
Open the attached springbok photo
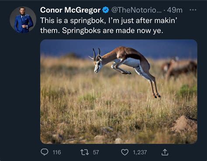(x=119, y=92)
